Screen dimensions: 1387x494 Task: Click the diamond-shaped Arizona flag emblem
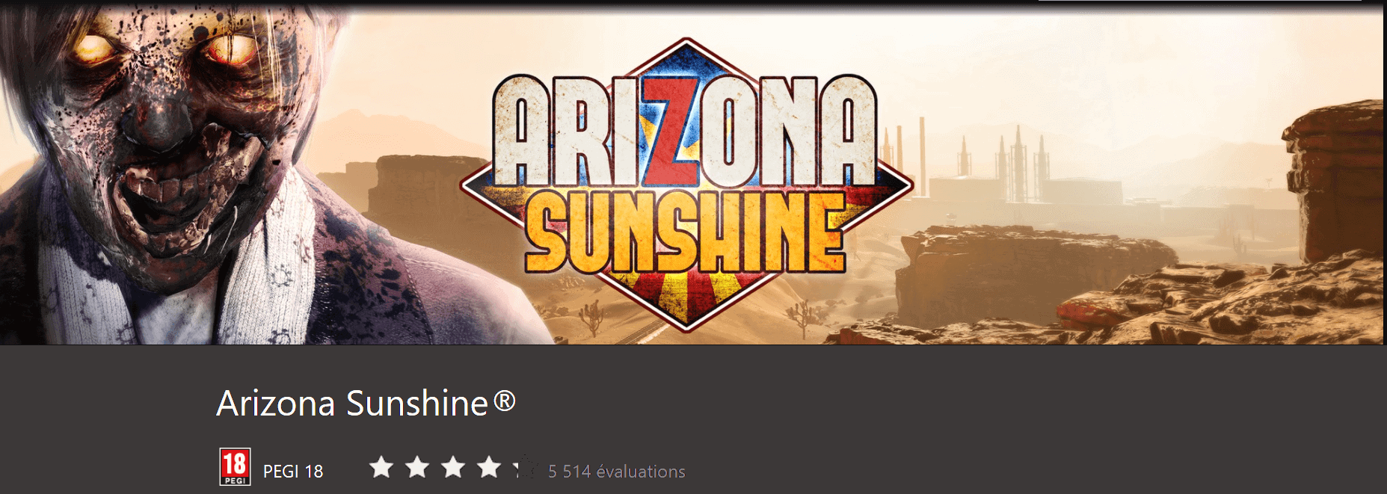point(686,185)
